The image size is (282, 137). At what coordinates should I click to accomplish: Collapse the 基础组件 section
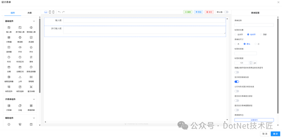[x=34, y=21]
